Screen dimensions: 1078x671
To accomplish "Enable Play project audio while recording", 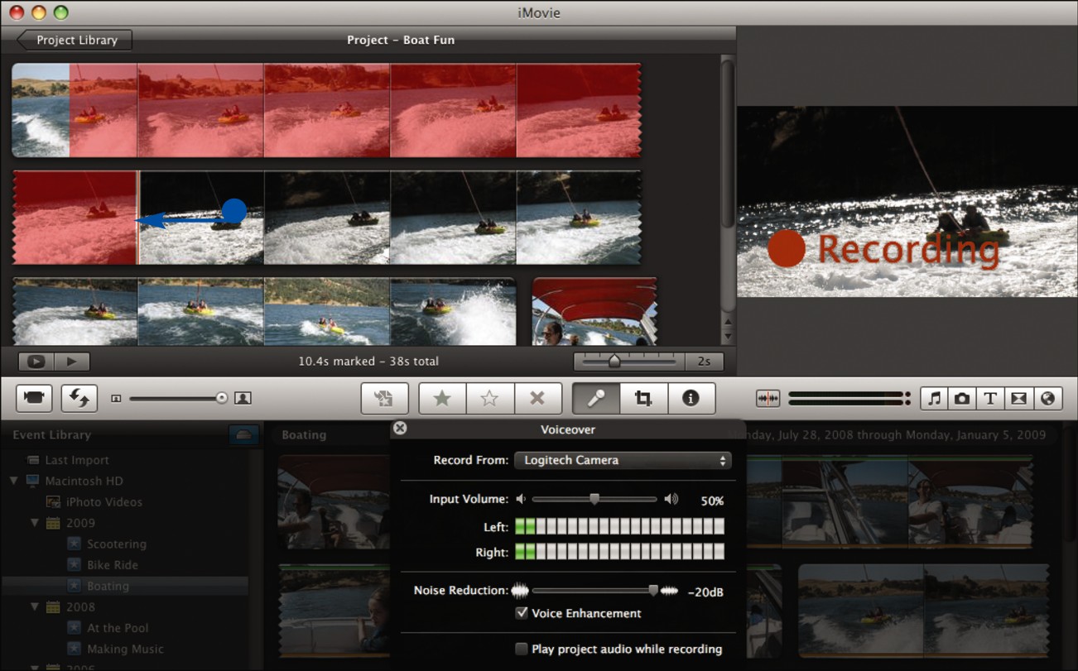I will pyautogui.click(x=522, y=649).
